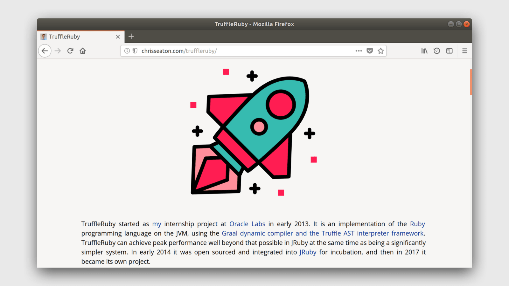The width and height of the screenshot is (509, 286).
Task: Follow the 'my' link
Action: click(x=157, y=224)
